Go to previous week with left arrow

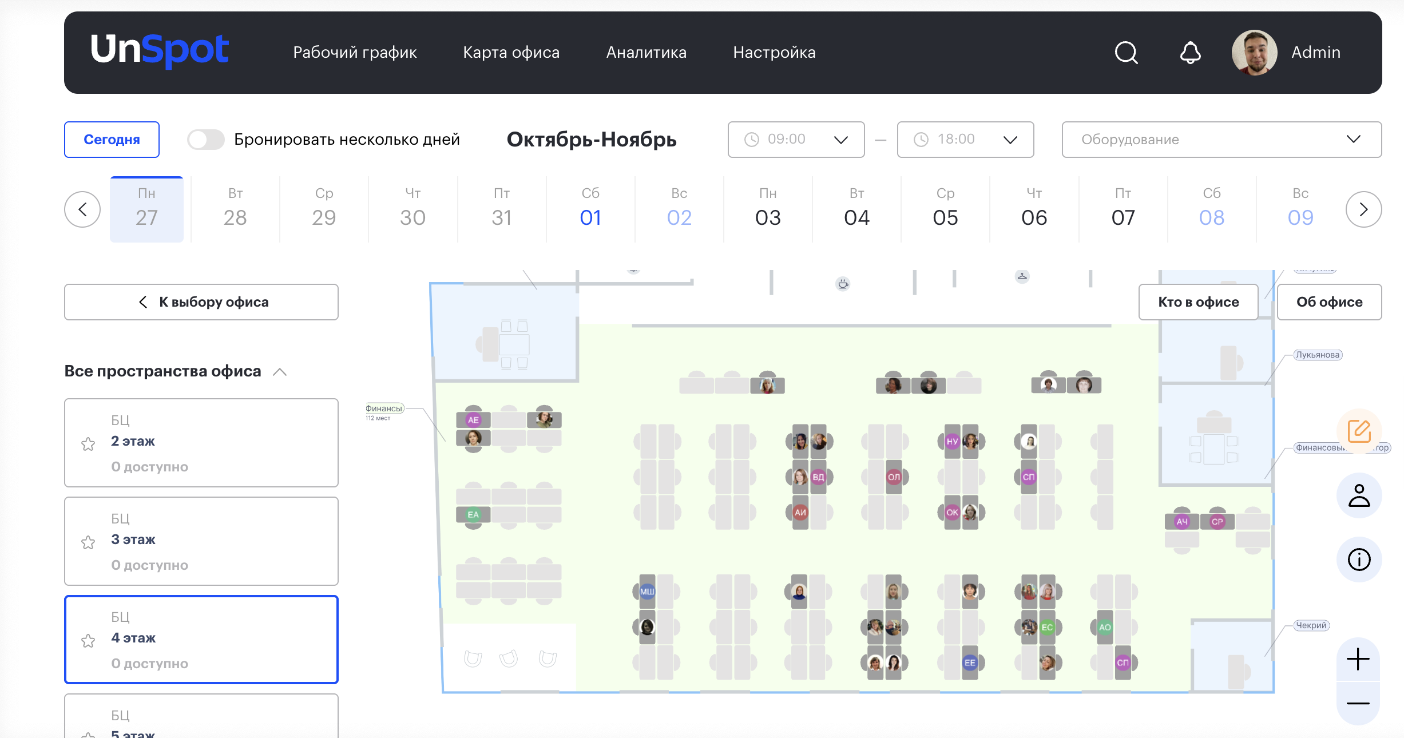[82, 209]
